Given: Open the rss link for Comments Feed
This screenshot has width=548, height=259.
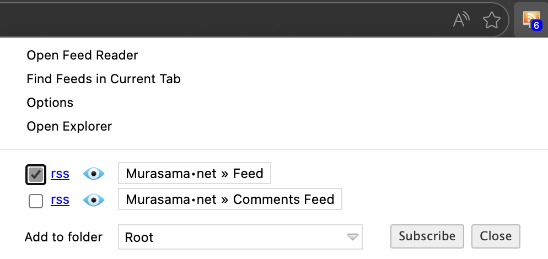Looking at the screenshot, I should click(x=60, y=200).
